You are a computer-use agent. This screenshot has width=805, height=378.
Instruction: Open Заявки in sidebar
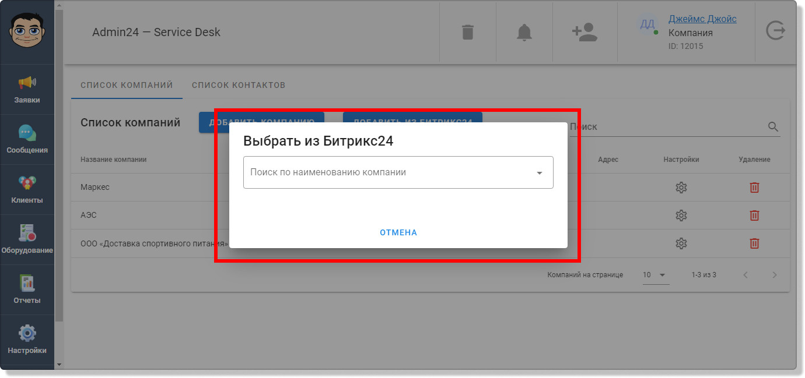27,90
